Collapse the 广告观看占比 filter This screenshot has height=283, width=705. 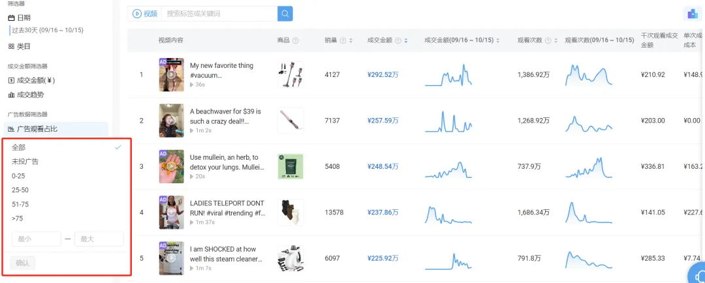(x=55, y=129)
